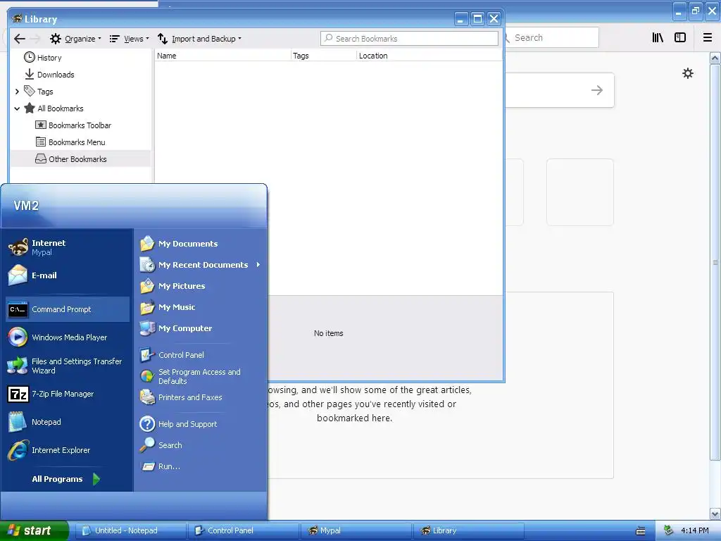Open Mypal Library toolbar icon

[x=658, y=38]
